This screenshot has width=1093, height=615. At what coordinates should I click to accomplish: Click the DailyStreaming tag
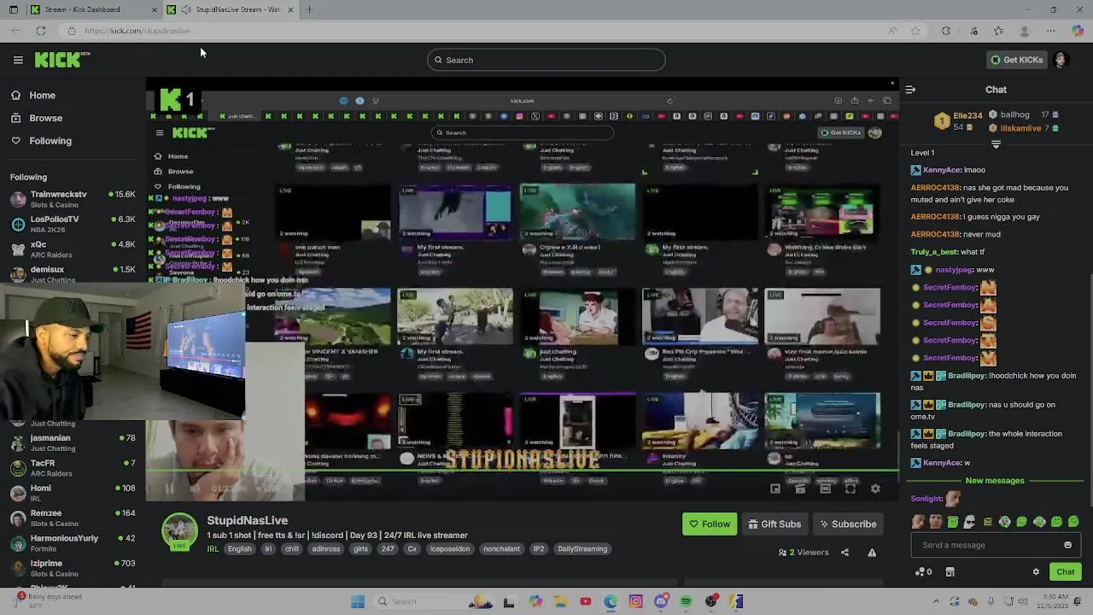(x=582, y=549)
